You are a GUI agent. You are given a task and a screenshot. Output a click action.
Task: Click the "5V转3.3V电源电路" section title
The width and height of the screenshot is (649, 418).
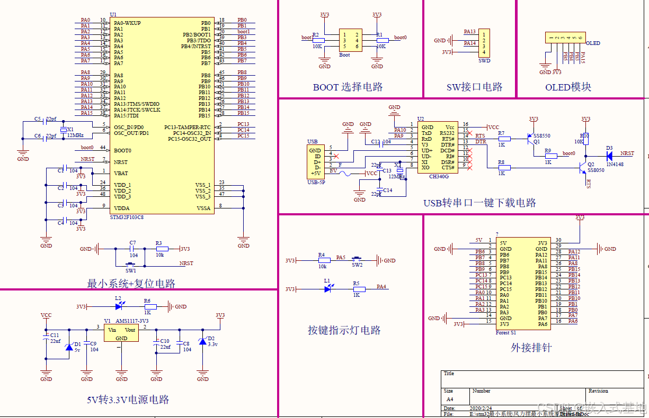(x=128, y=399)
